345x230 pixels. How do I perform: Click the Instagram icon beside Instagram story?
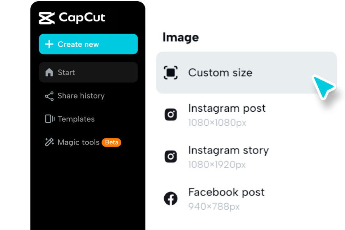[x=171, y=156]
